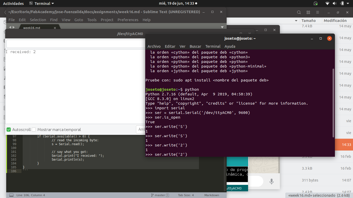
Task: Maximize the Sublime Text window
Action: point(212,12)
